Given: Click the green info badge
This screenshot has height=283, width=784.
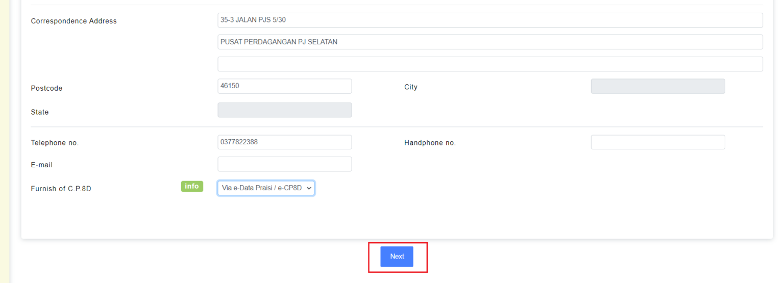Looking at the screenshot, I should 192,187.
